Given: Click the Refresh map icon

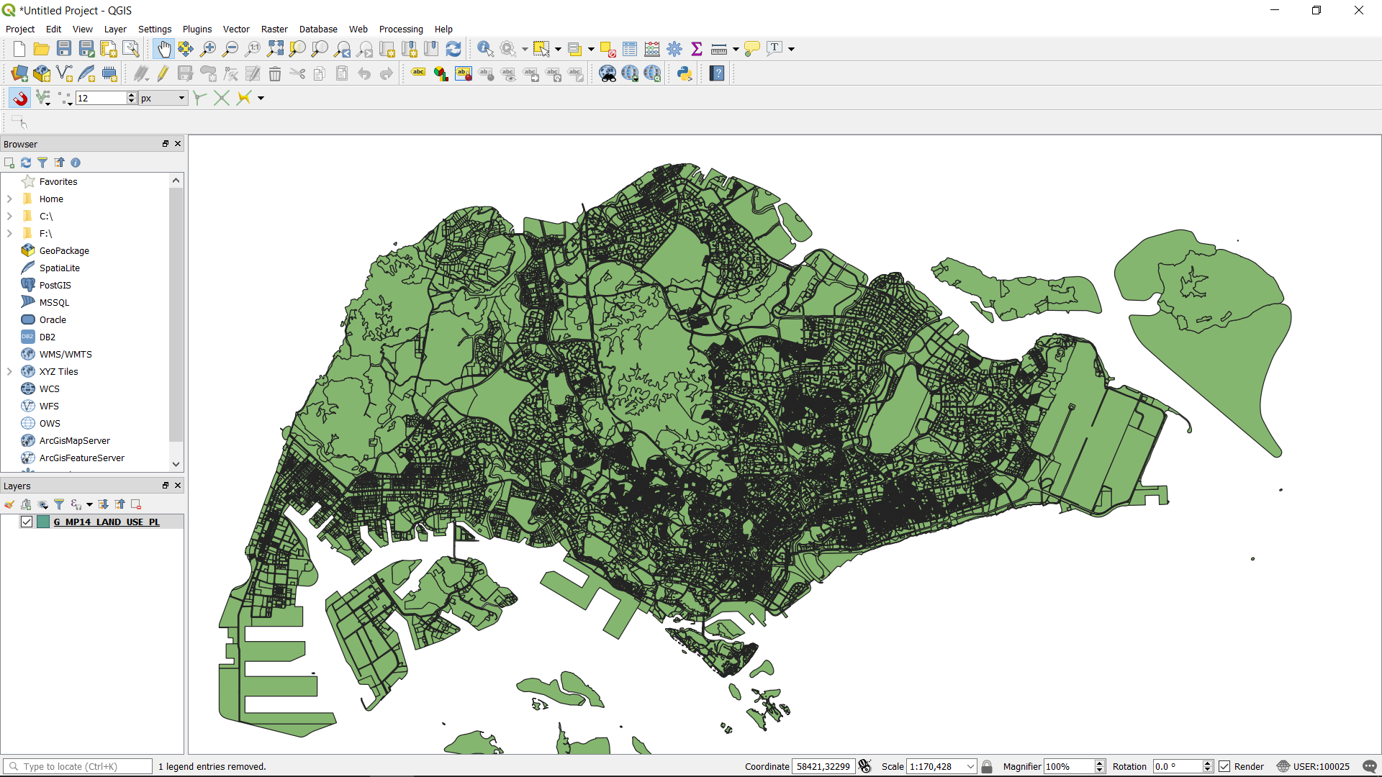Looking at the screenshot, I should (x=453, y=49).
